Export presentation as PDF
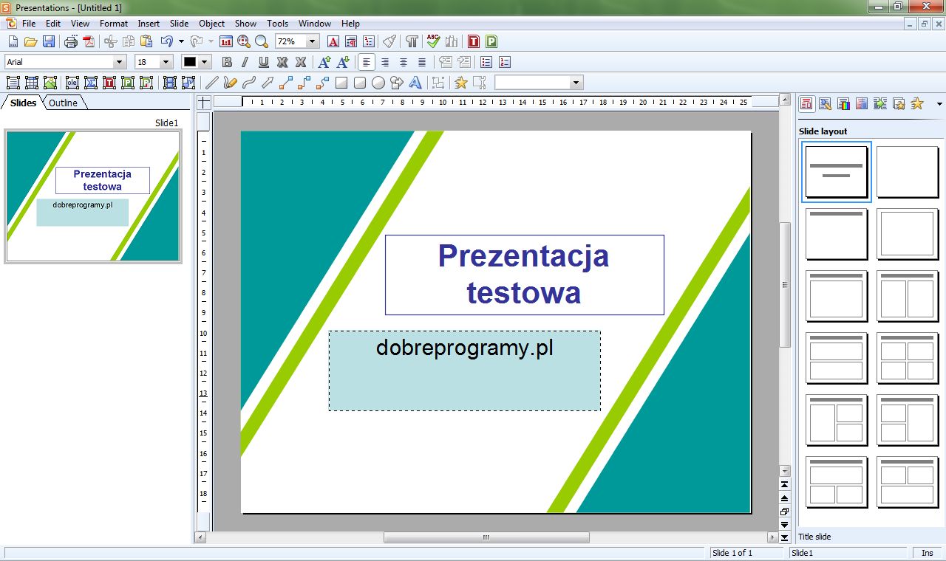946x561 pixels. pyautogui.click(x=89, y=41)
